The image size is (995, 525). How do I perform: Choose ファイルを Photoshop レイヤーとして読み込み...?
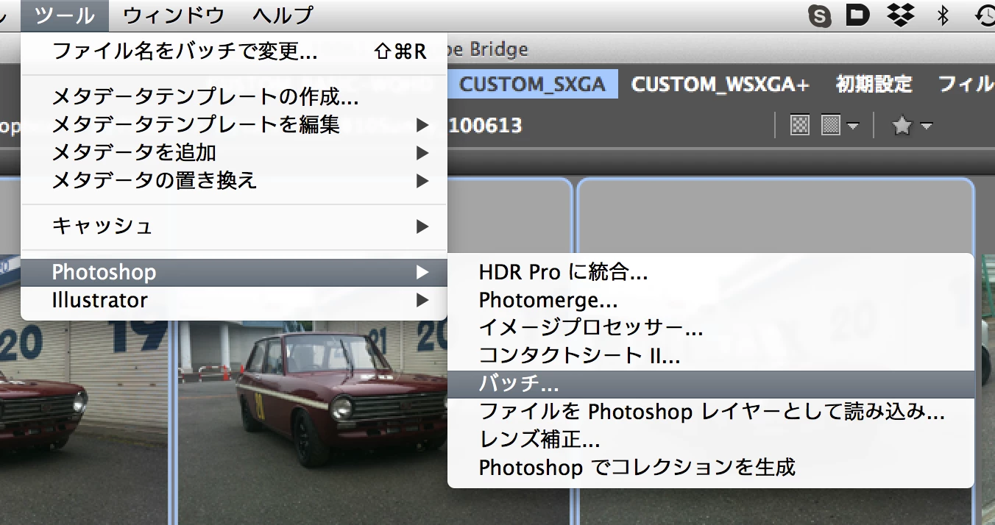(711, 412)
